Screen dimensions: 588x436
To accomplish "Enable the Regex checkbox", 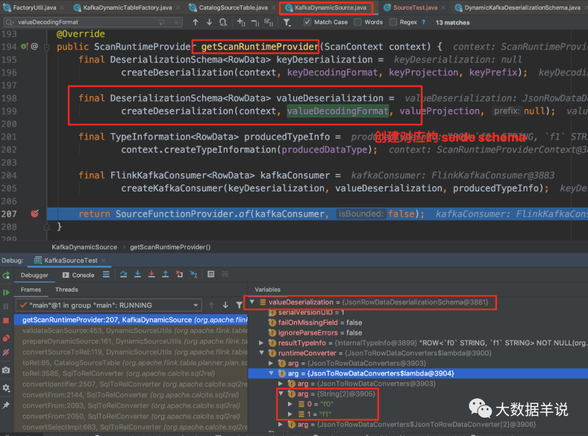I will 393,22.
